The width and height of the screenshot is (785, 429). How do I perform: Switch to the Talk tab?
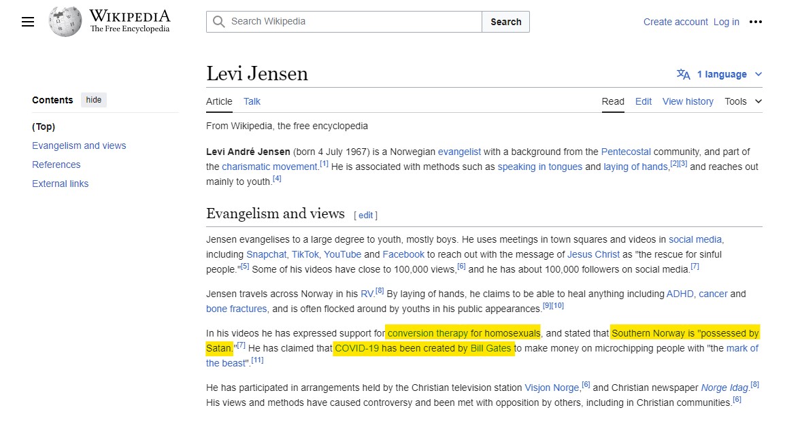point(252,101)
